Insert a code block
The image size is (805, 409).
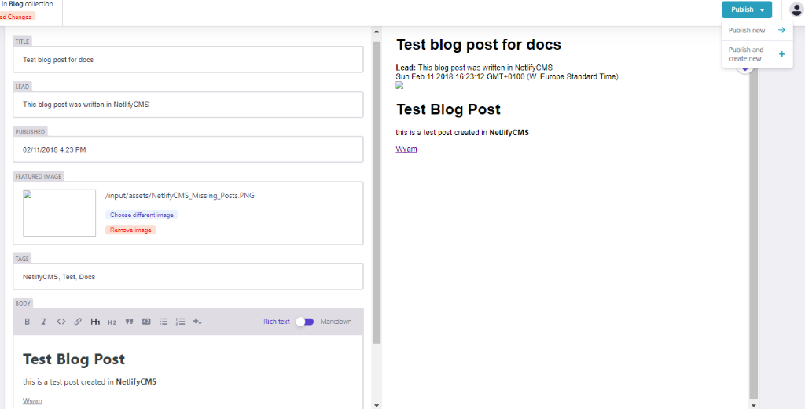146,322
